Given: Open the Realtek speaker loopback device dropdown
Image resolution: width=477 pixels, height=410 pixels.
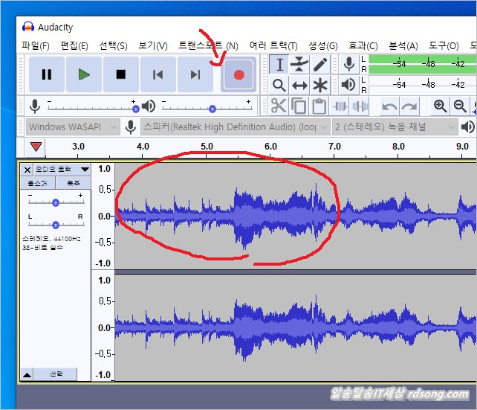Looking at the screenshot, I should coord(235,126).
